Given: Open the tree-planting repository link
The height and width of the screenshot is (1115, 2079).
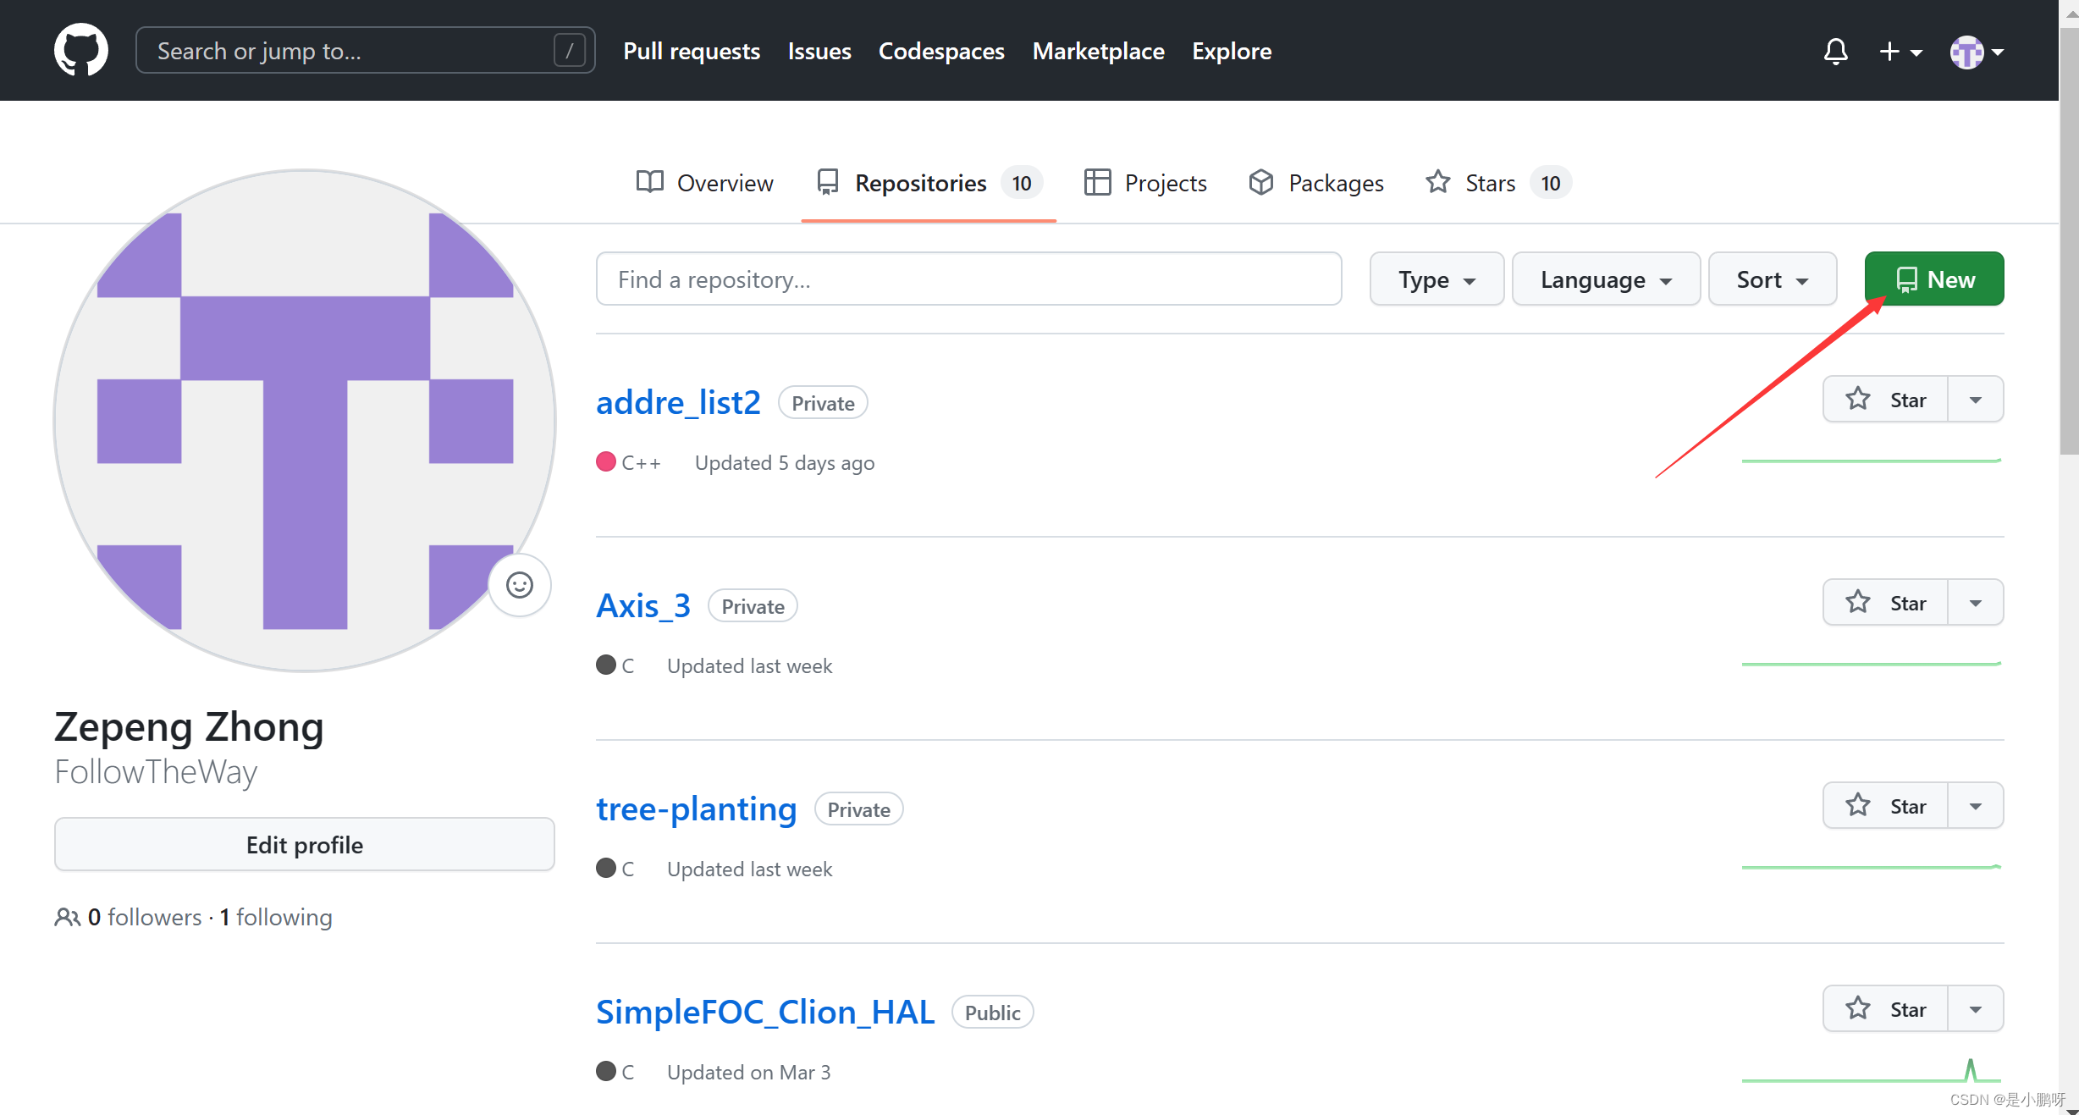Looking at the screenshot, I should (696, 809).
